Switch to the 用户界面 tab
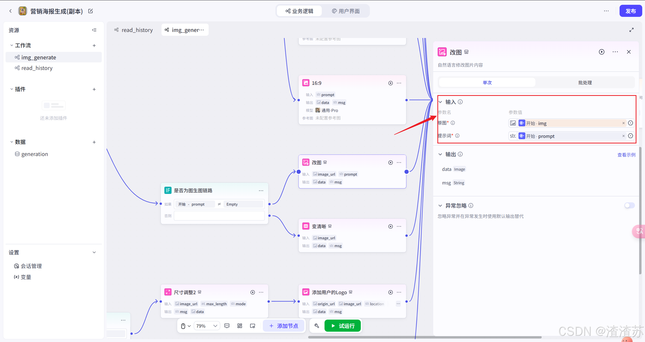Image resolution: width=645 pixels, height=342 pixels. tap(346, 11)
